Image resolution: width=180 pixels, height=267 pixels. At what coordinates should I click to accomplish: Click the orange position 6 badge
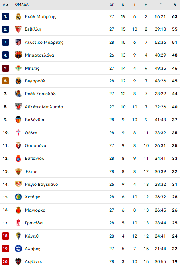[x=6, y=81]
